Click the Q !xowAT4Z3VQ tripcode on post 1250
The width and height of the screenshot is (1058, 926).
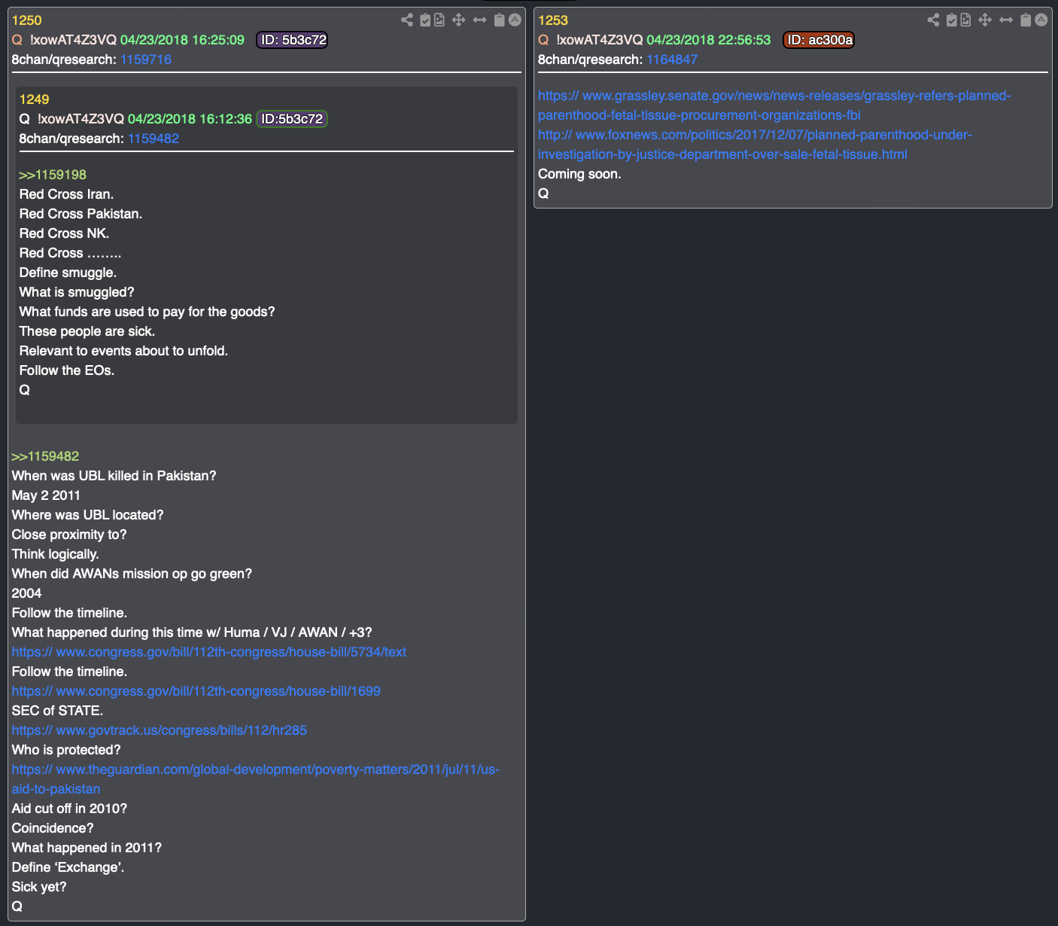(x=65, y=40)
